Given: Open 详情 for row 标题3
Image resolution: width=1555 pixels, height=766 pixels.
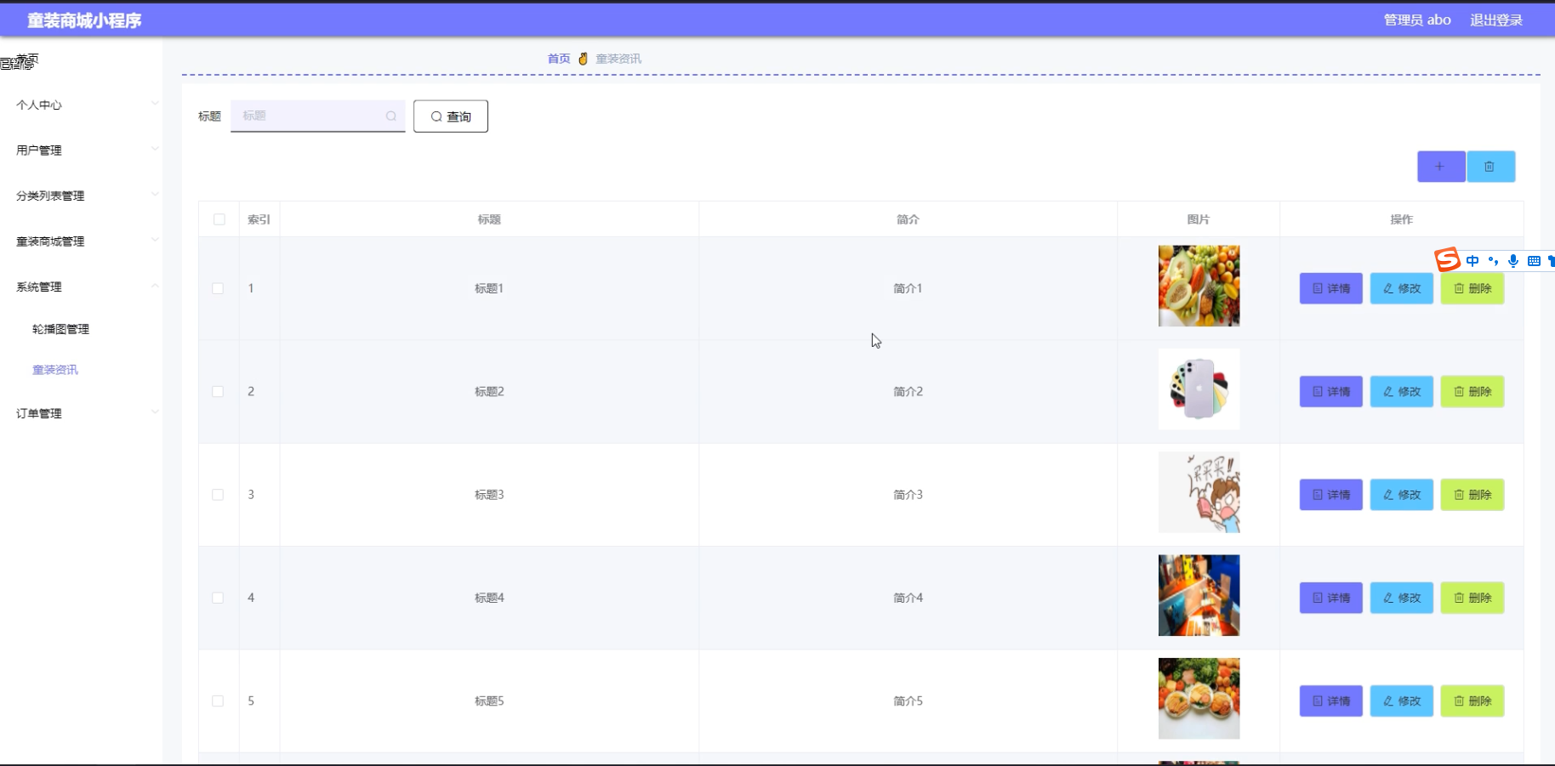Looking at the screenshot, I should coord(1330,495).
